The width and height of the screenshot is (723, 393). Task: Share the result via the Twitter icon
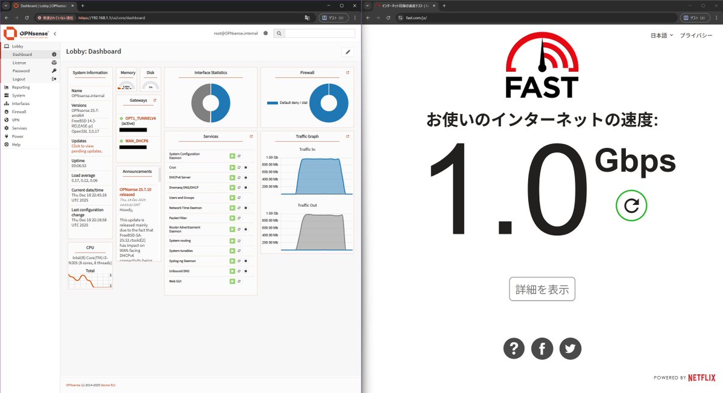coord(570,348)
